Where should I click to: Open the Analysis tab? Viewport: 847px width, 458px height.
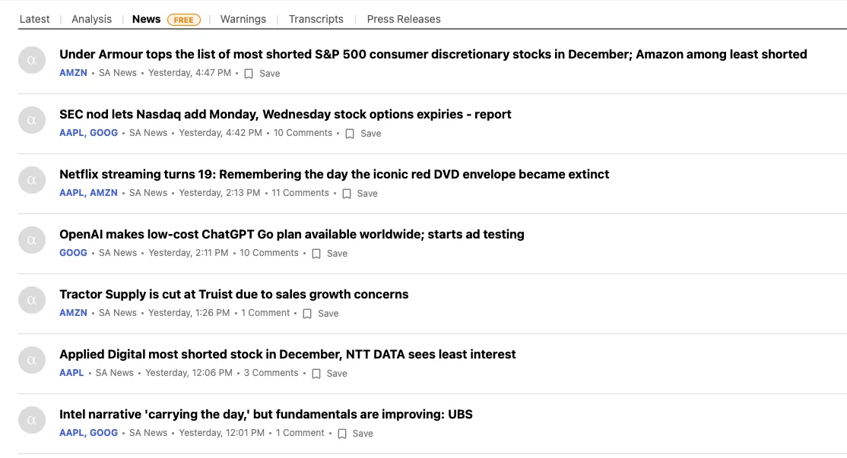pos(91,19)
